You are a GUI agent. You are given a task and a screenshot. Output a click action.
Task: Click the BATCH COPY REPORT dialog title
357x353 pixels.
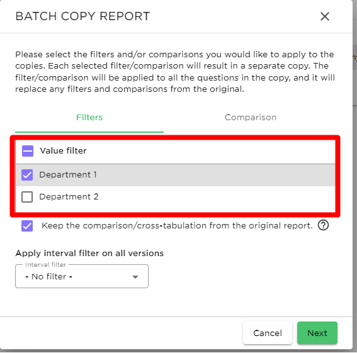click(82, 16)
